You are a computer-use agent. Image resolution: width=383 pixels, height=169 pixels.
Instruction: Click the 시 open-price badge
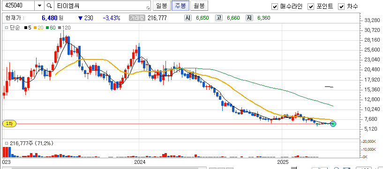click(188, 18)
